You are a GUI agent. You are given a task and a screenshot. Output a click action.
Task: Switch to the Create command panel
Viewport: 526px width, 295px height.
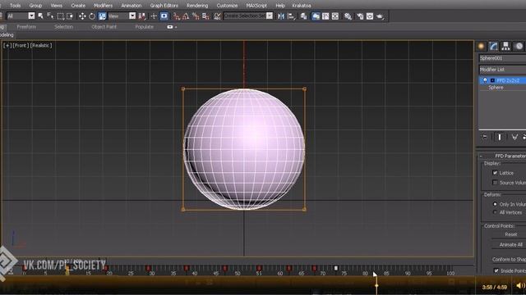(481, 46)
